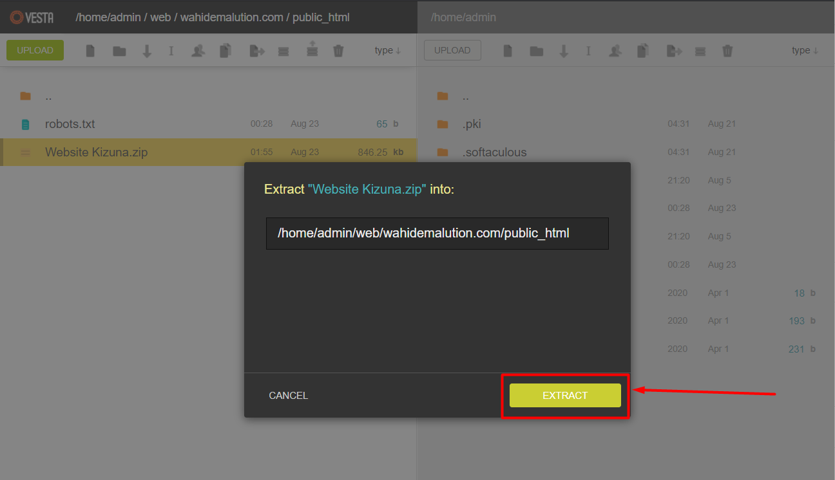The width and height of the screenshot is (835, 480).
Task: Click the download icon in right panel toolbar
Action: click(x=564, y=51)
